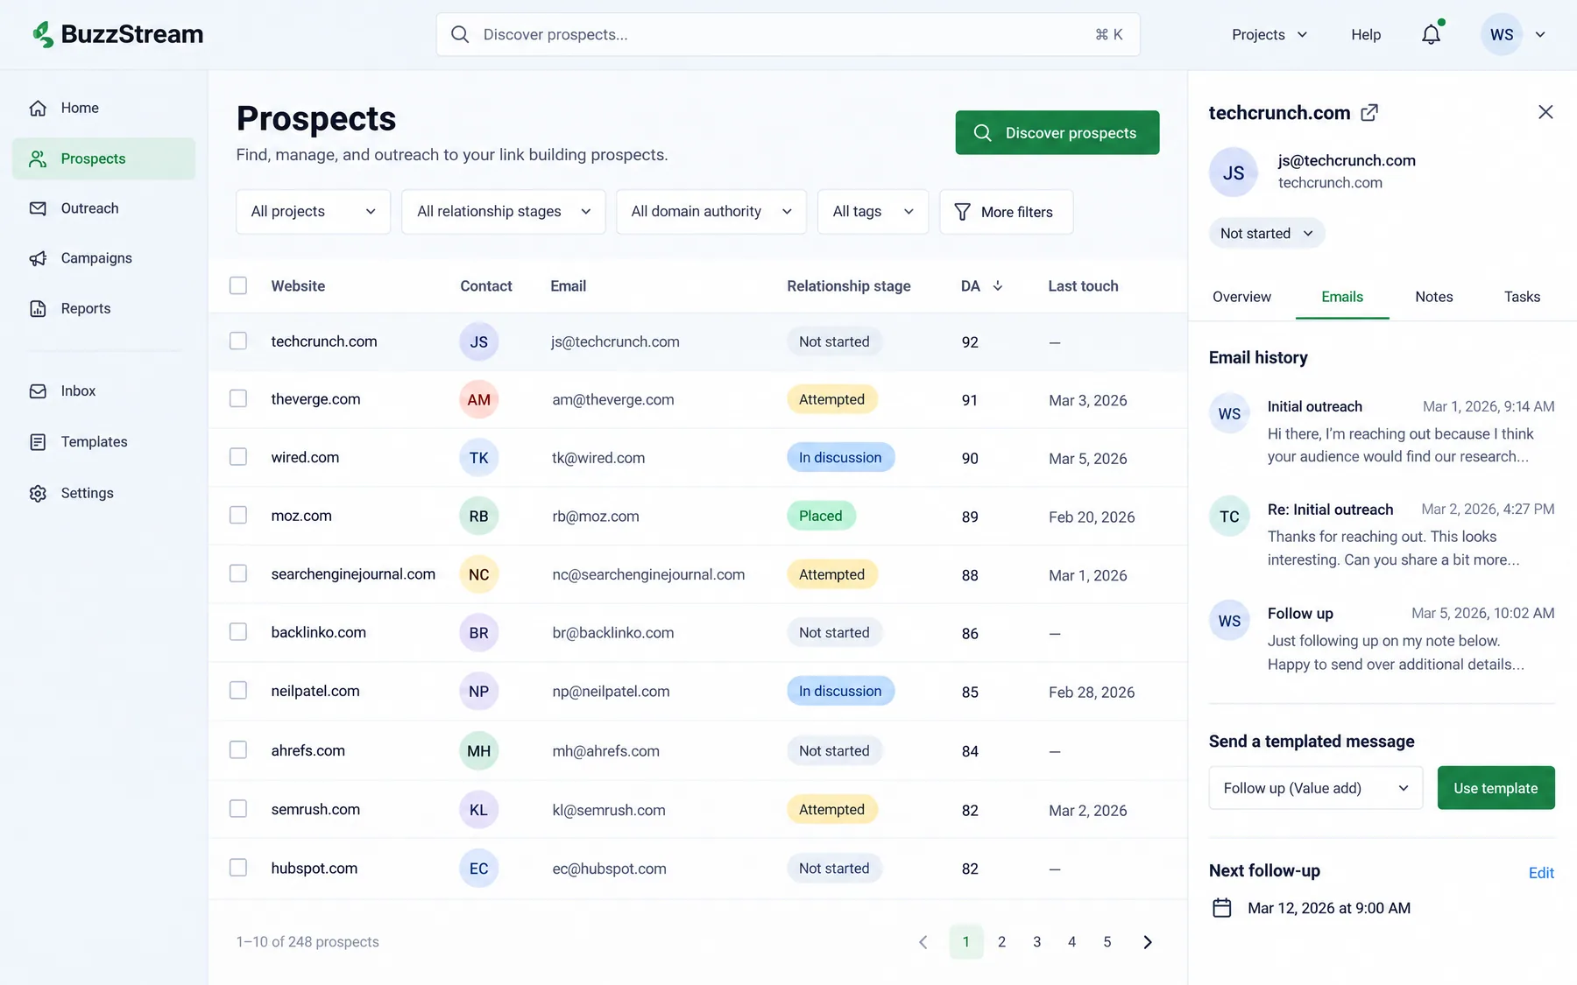
Task: Go to next page arrow
Action: [1148, 942]
